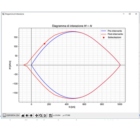The width and height of the screenshot is (140, 131).
Task: Minimize the Diagramma di interazione window
Action: 124,14
